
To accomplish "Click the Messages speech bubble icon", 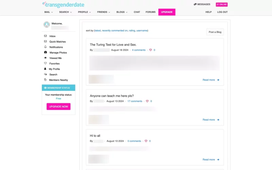I will [x=195, y=4].
